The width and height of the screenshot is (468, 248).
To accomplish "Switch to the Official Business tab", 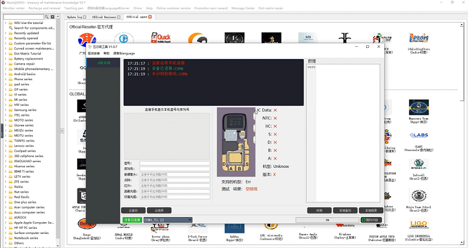I will [104, 17].
